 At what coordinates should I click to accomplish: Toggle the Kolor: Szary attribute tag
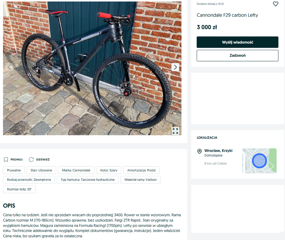[x=108, y=170]
